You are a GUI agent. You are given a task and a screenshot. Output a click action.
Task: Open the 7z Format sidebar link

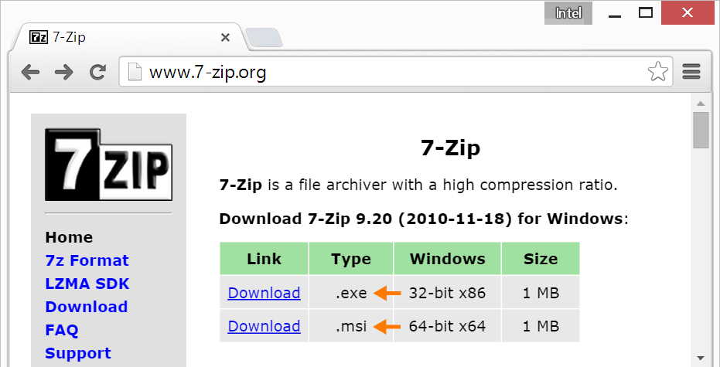tap(87, 260)
